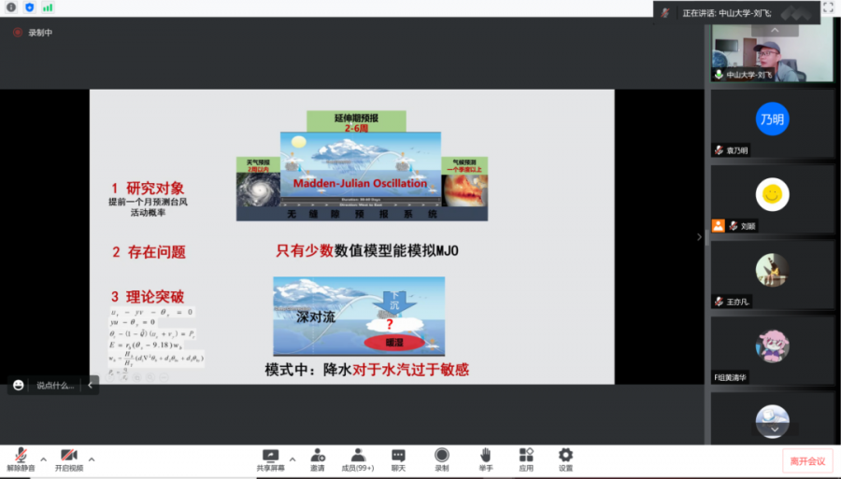Turn on camera with 开启视频
The image size is (841, 479).
[x=68, y=458]
